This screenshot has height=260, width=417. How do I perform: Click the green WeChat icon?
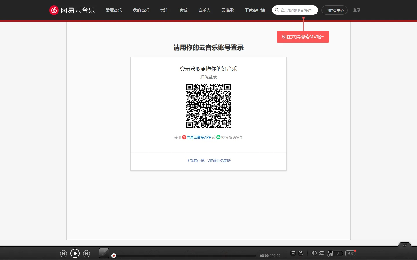(218, 137)
